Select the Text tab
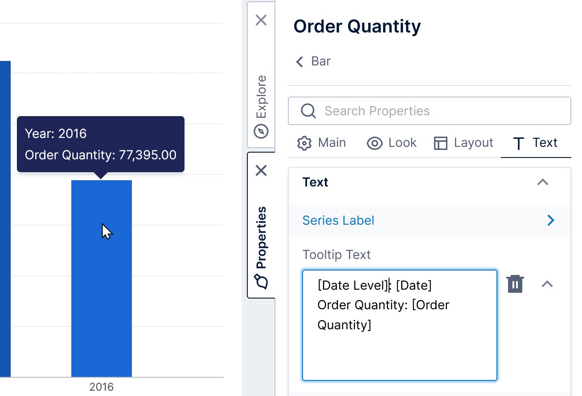 (x=536, y=143)
